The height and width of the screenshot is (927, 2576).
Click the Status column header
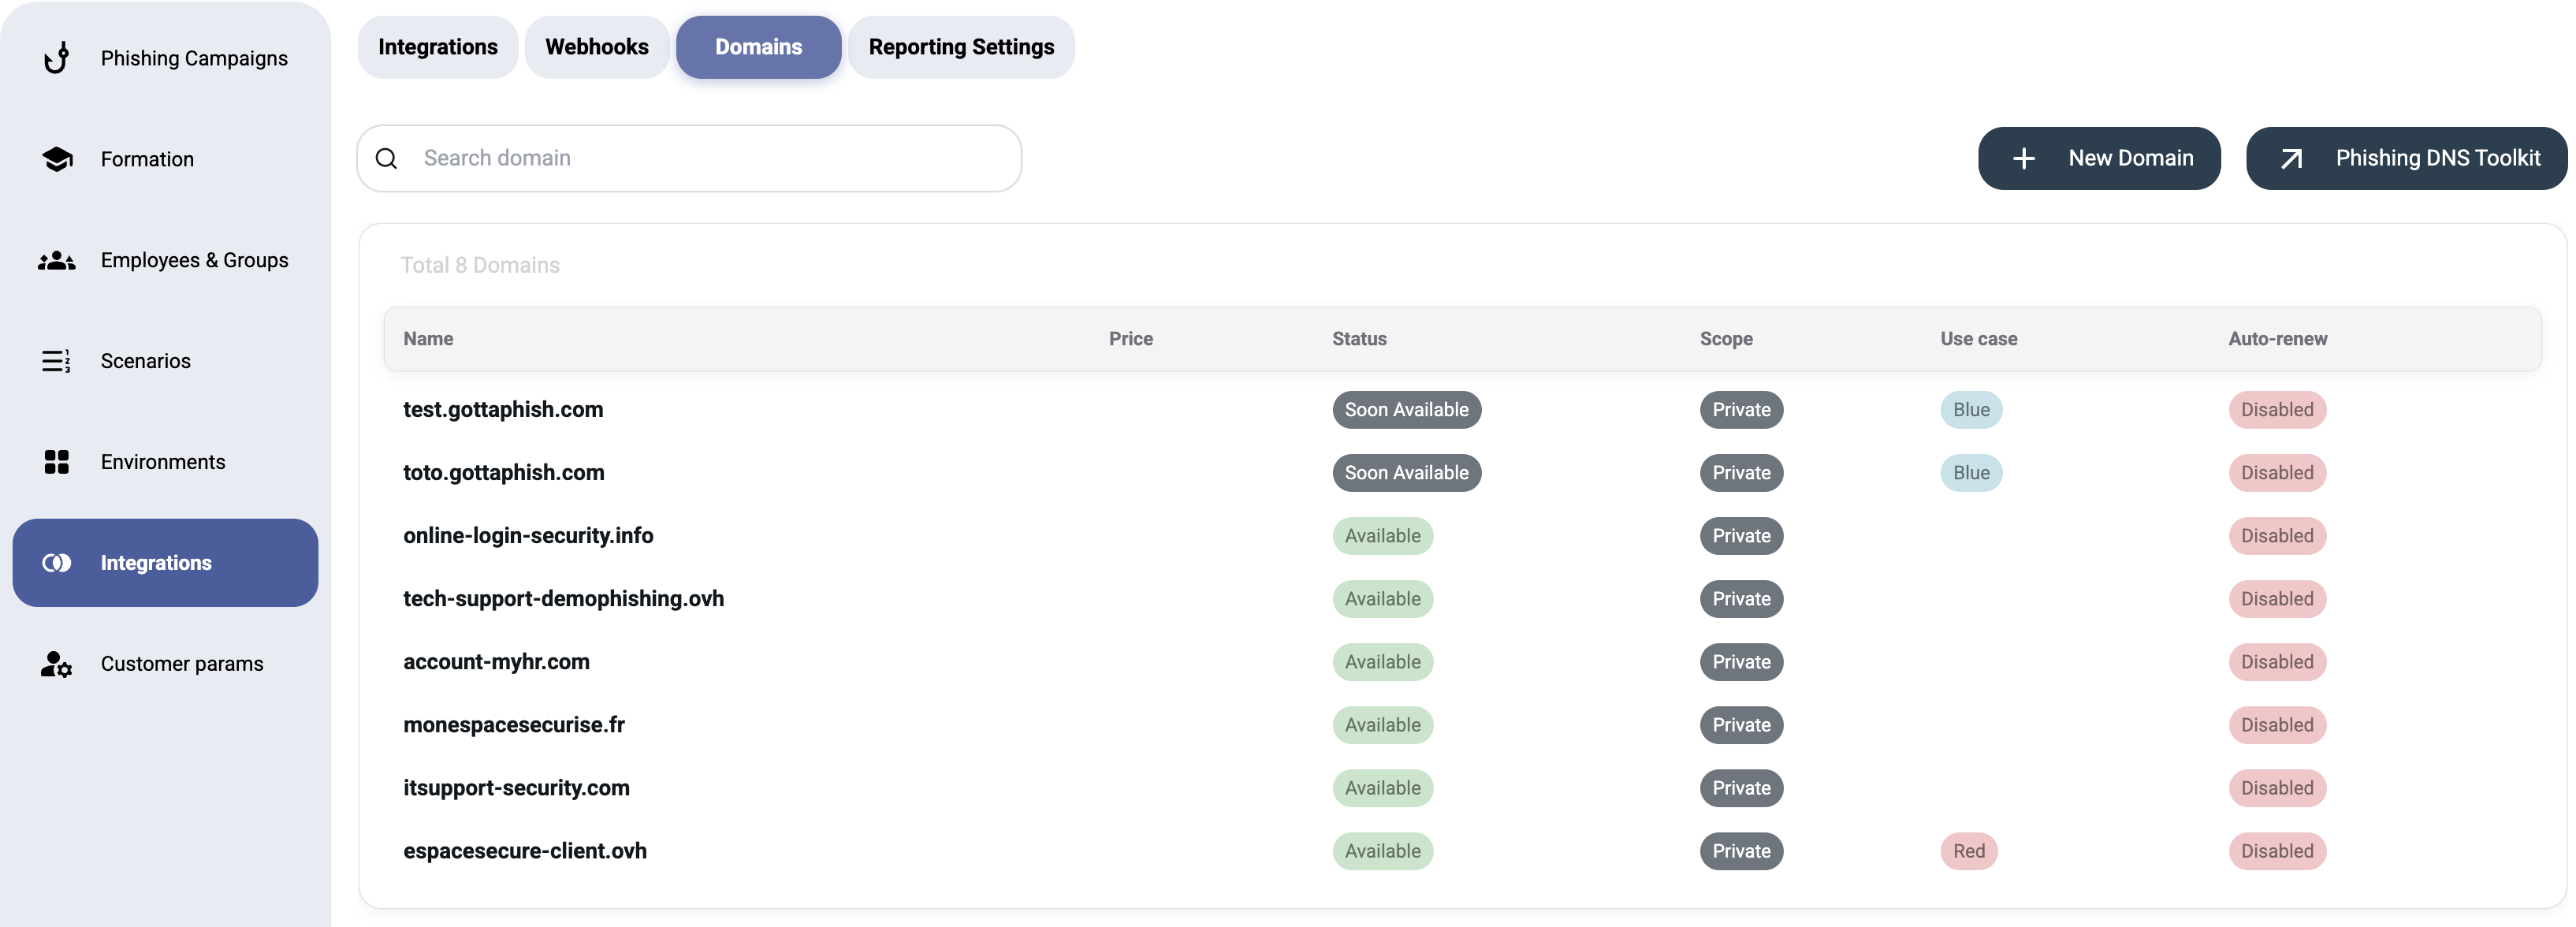pyautogui.click(x=1359, y=339)
